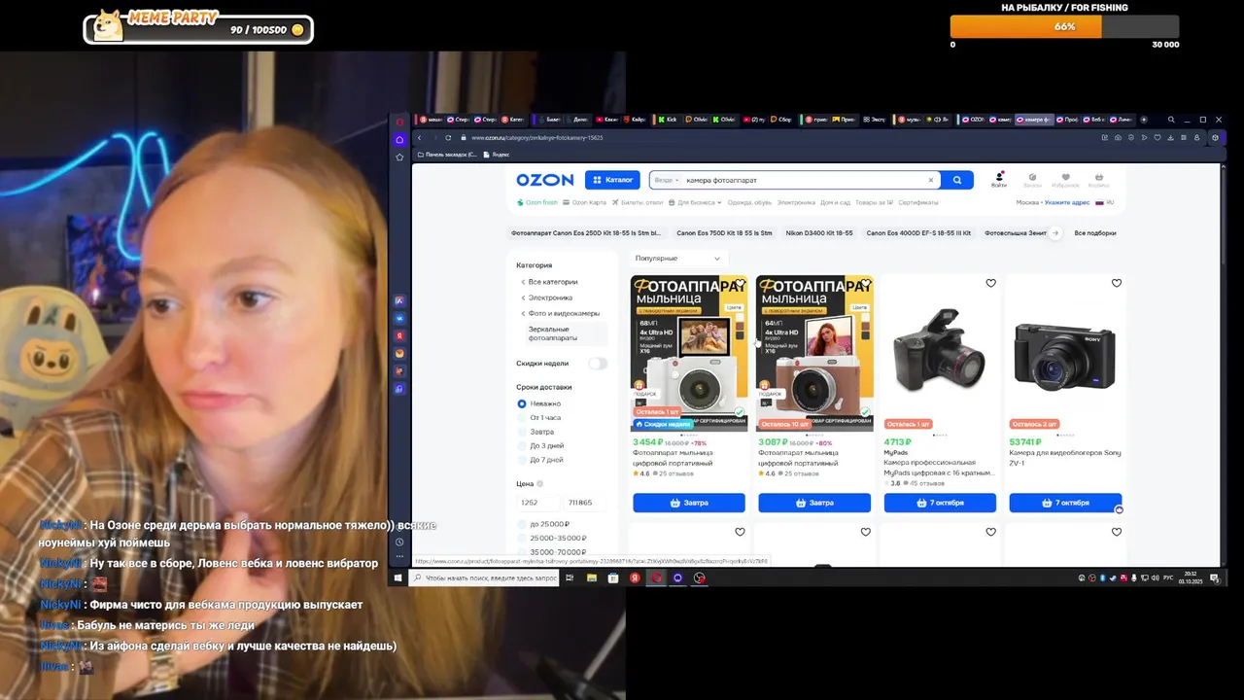Click the OZON logo
The height and width of the screenshot is (700, 1244).
(544, 180)
